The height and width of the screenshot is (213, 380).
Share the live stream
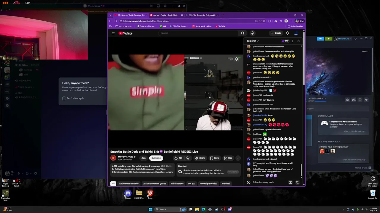[200, 158]
